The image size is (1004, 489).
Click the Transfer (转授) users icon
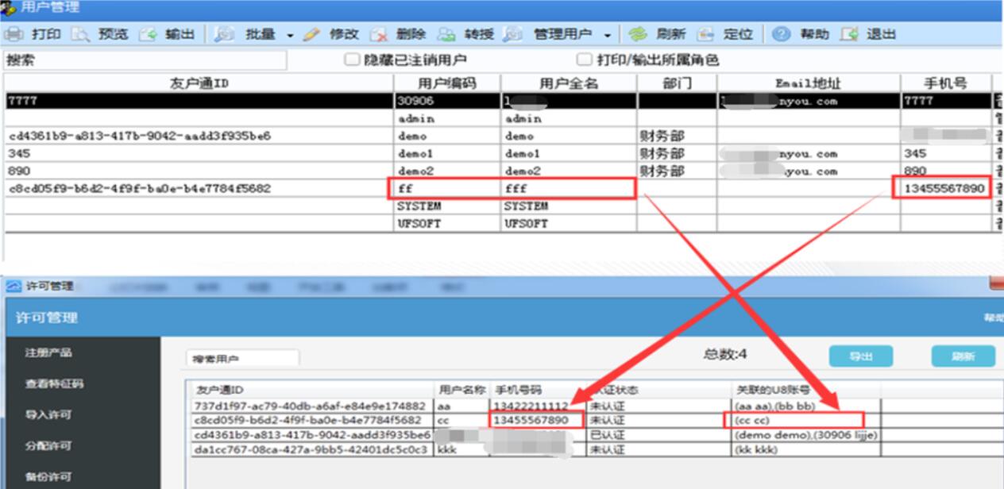[x=446, y=34]
